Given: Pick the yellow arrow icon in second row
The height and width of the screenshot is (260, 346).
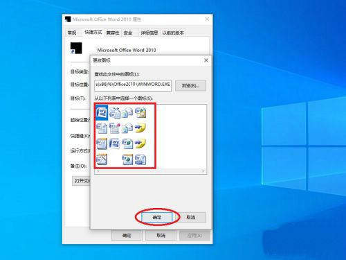Looking at the screenshot, I should coord(140,128).
